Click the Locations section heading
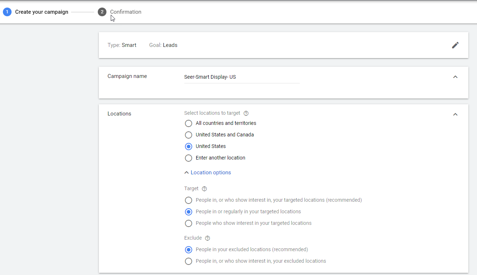This screenshot has height=275, width=477. (119, 114)
